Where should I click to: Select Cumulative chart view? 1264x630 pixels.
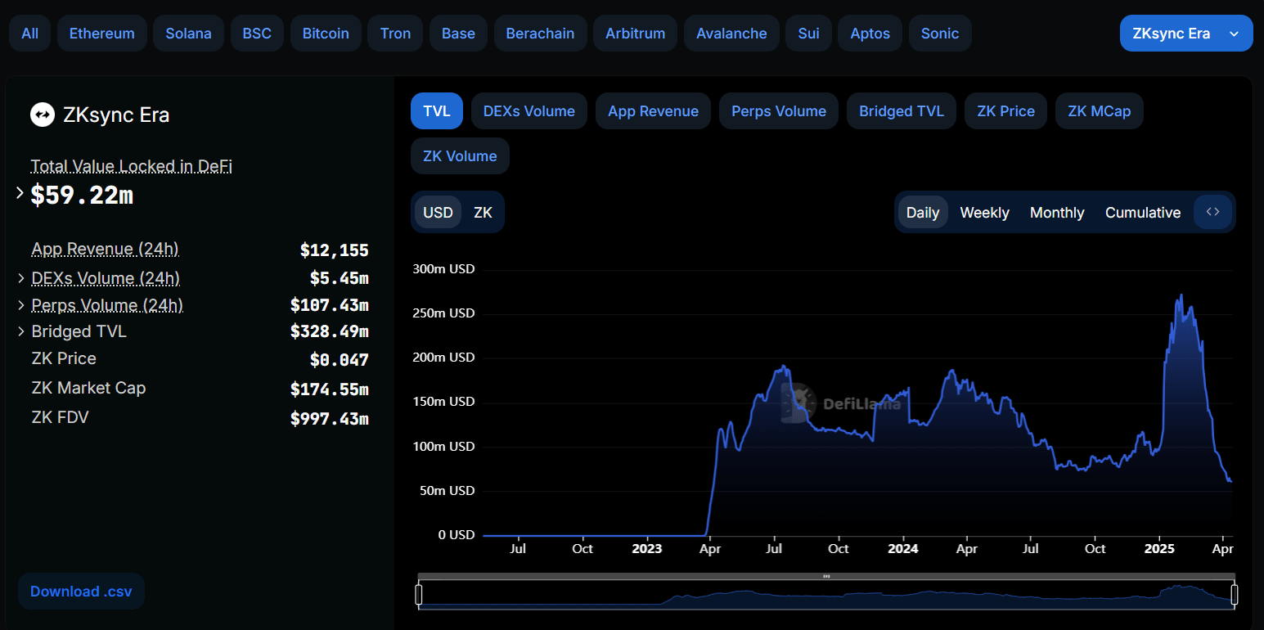1143,212
